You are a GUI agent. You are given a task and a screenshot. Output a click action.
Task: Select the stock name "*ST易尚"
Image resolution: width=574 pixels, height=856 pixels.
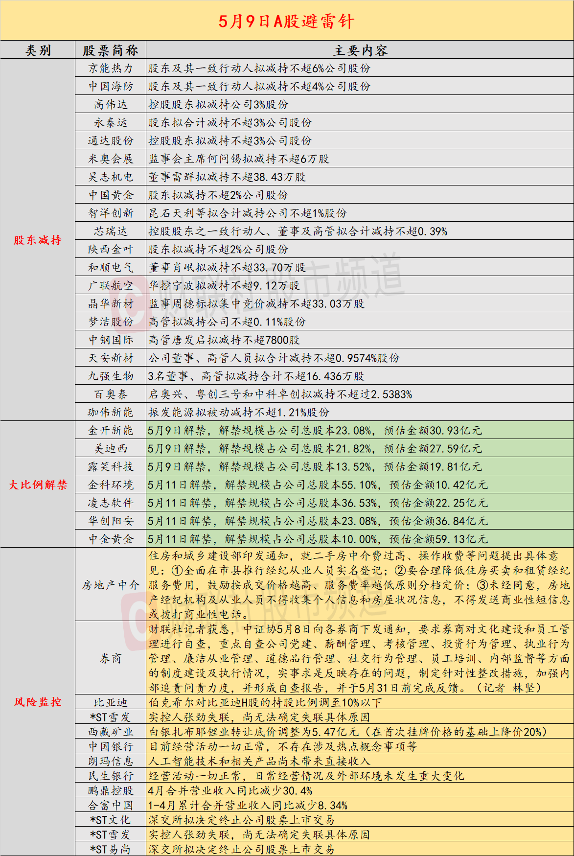(111, 849)
